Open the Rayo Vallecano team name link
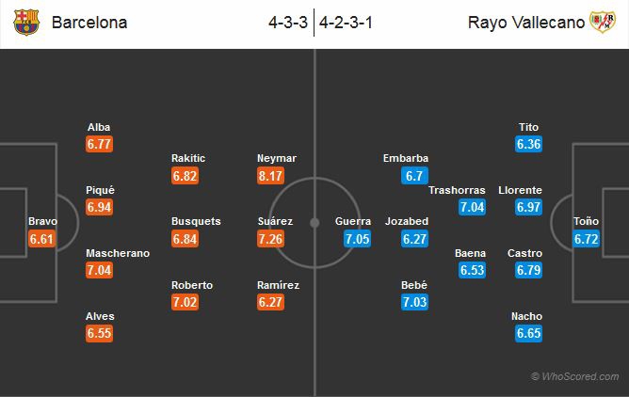Image resolution: width=629 pixels, height=397 pixels. point(525,23)
